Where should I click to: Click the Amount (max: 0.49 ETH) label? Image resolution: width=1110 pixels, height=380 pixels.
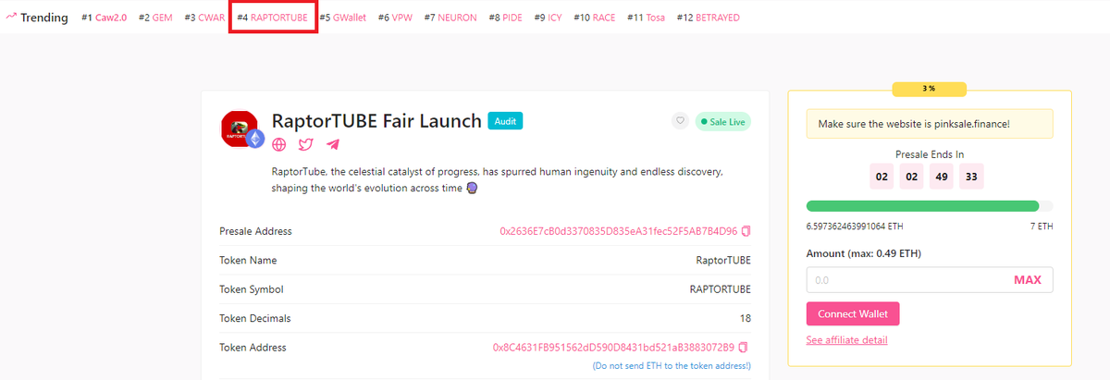click(864, 253)
